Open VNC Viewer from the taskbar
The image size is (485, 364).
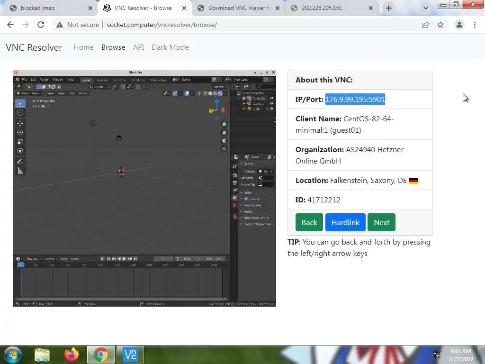tap(130, 355)
